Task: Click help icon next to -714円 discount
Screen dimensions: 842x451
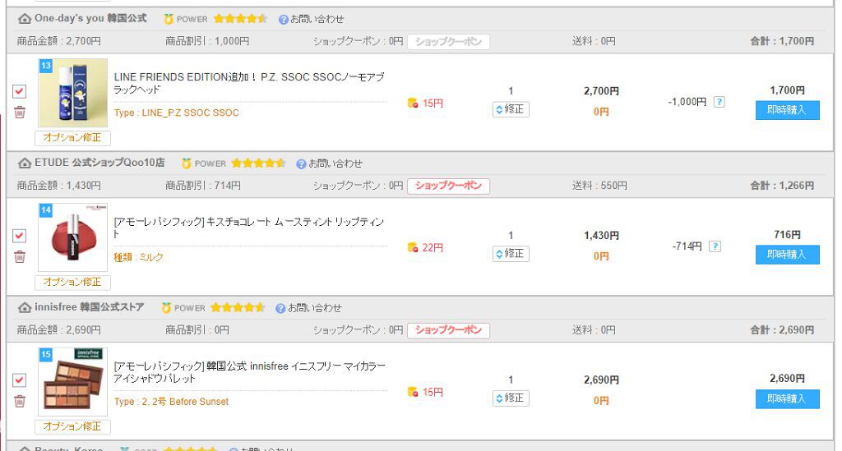Action: (x=715, y=246)
